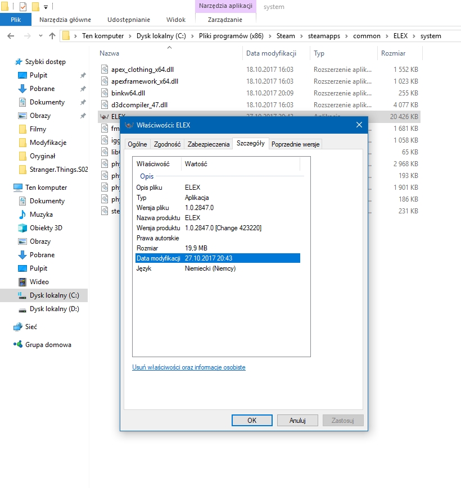Click Dysk lokalny (C:) in breadcrumb
461x488 pixels.
pyautogui.click(x=161, y=36)
